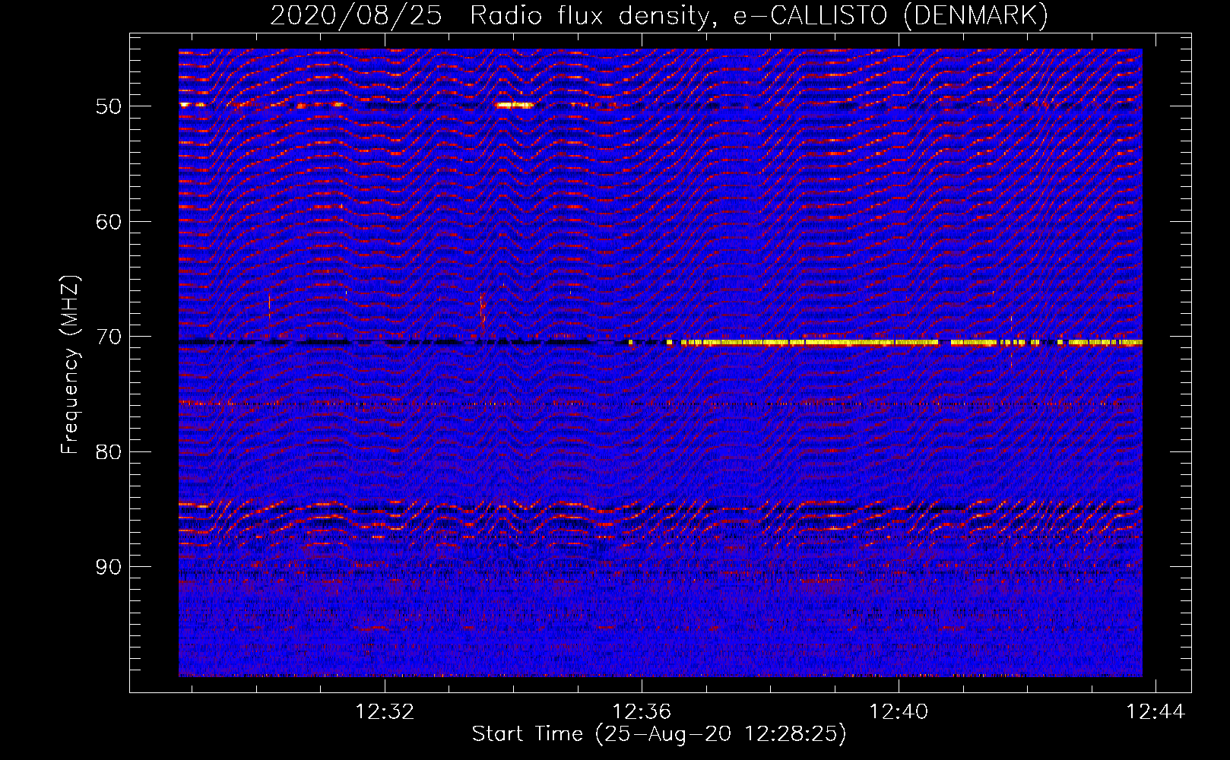Click the 50 frequency tick label
The height and width of the screenshot is (760, 1230).
pos(109,106)
